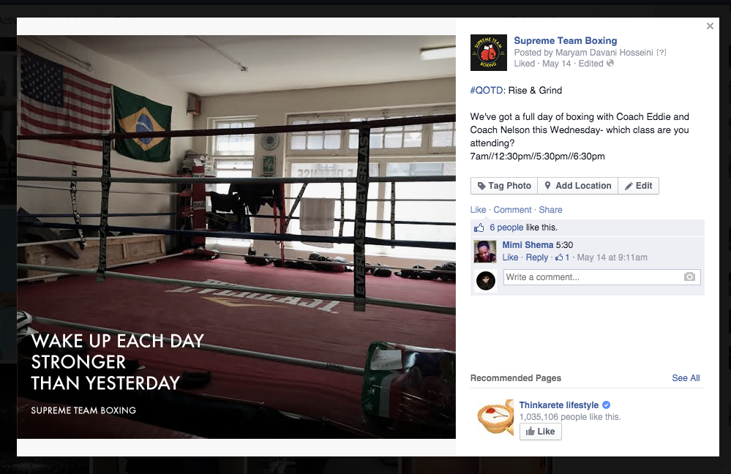Click the Add Location button
The height and width of the screenshot is (474, 731).
(x=577, y=186)
